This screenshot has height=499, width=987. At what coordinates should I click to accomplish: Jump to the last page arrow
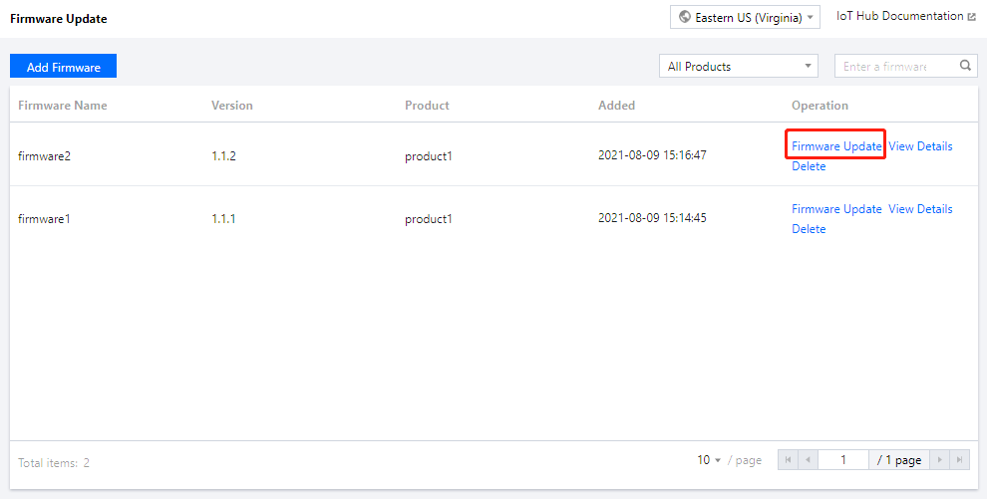coord(958,460)
